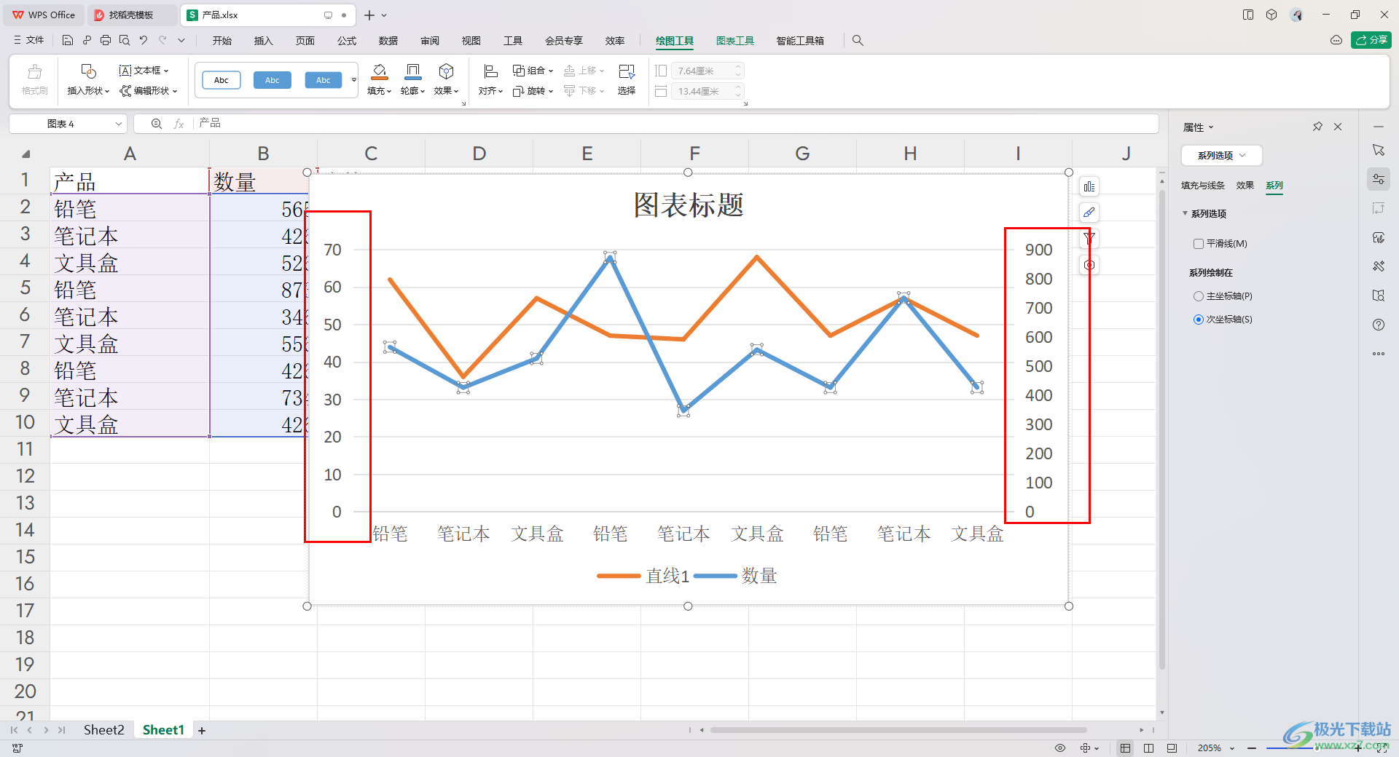The width and height of the screenshot is (1399, 757).
Task: Expand the shape styles gallery arrow
Action: click(354, 80)
